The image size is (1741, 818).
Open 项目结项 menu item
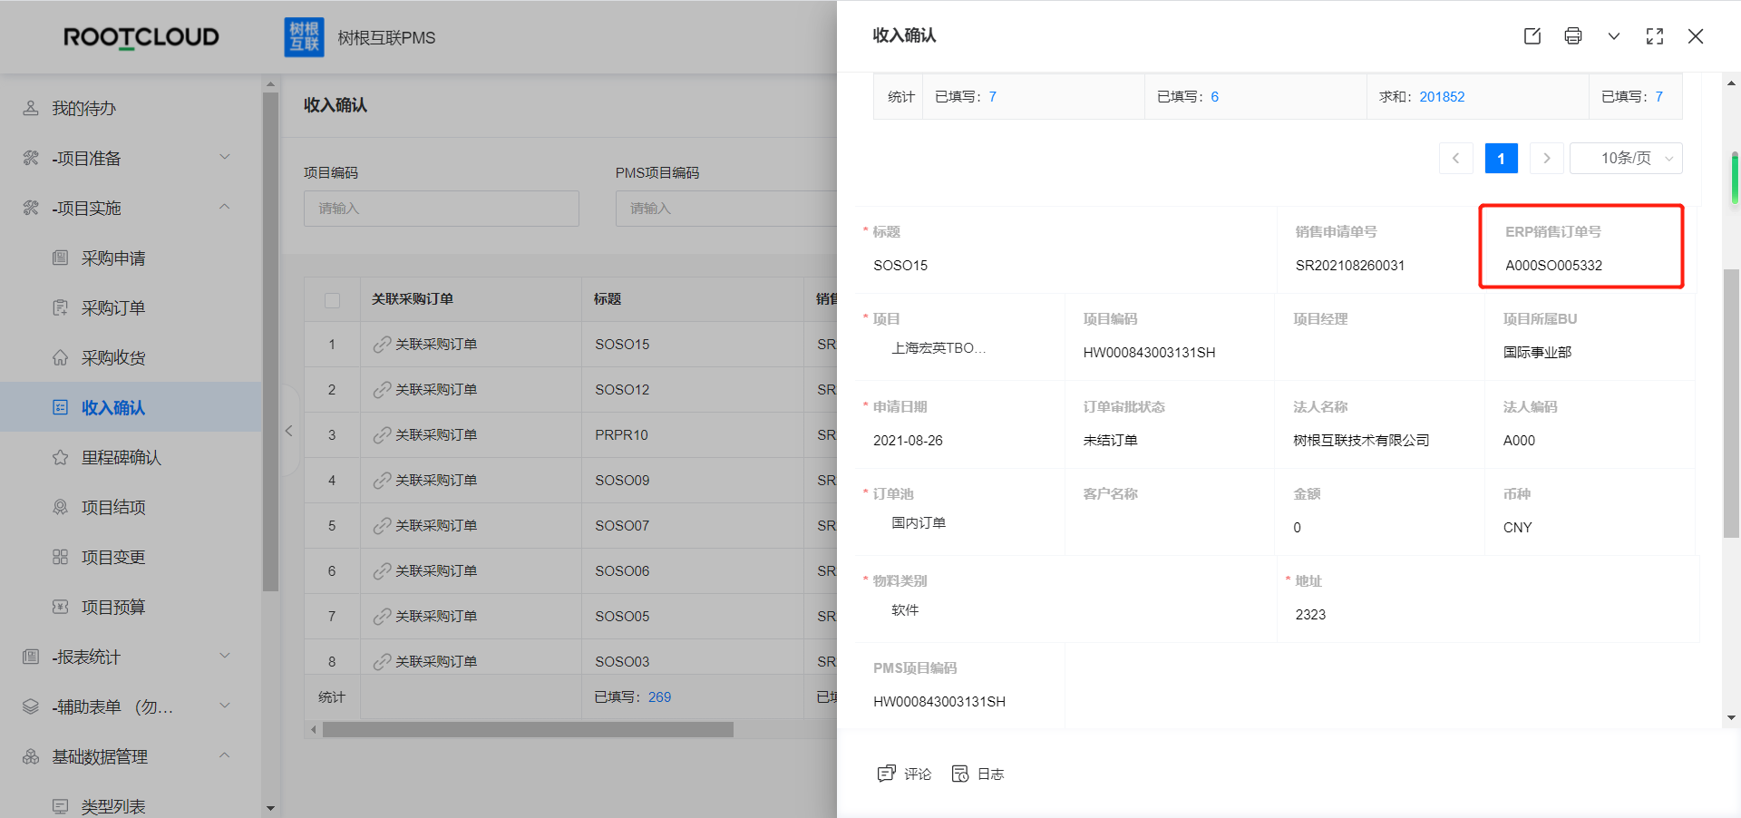point(131,507)
